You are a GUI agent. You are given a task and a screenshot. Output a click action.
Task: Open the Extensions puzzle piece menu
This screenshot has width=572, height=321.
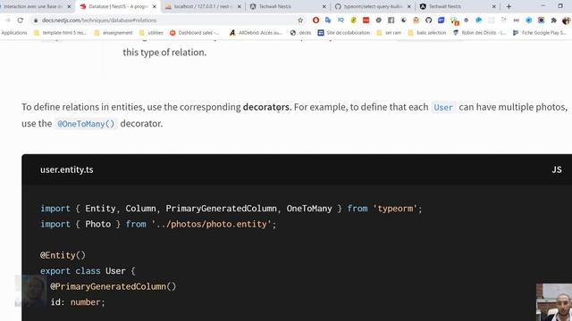click(x=554, y=21)
